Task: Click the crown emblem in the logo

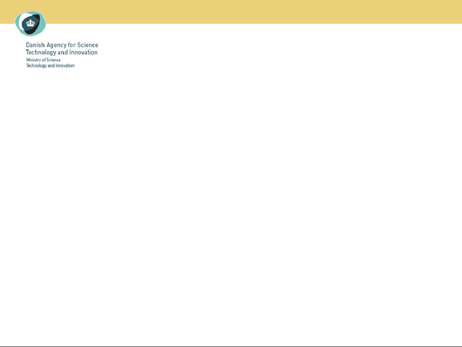Action: (31, 23)
